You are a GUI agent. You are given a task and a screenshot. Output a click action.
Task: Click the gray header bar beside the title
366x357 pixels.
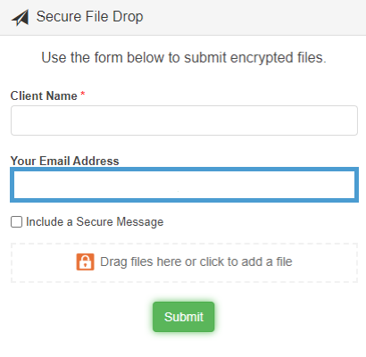[253, 17]
